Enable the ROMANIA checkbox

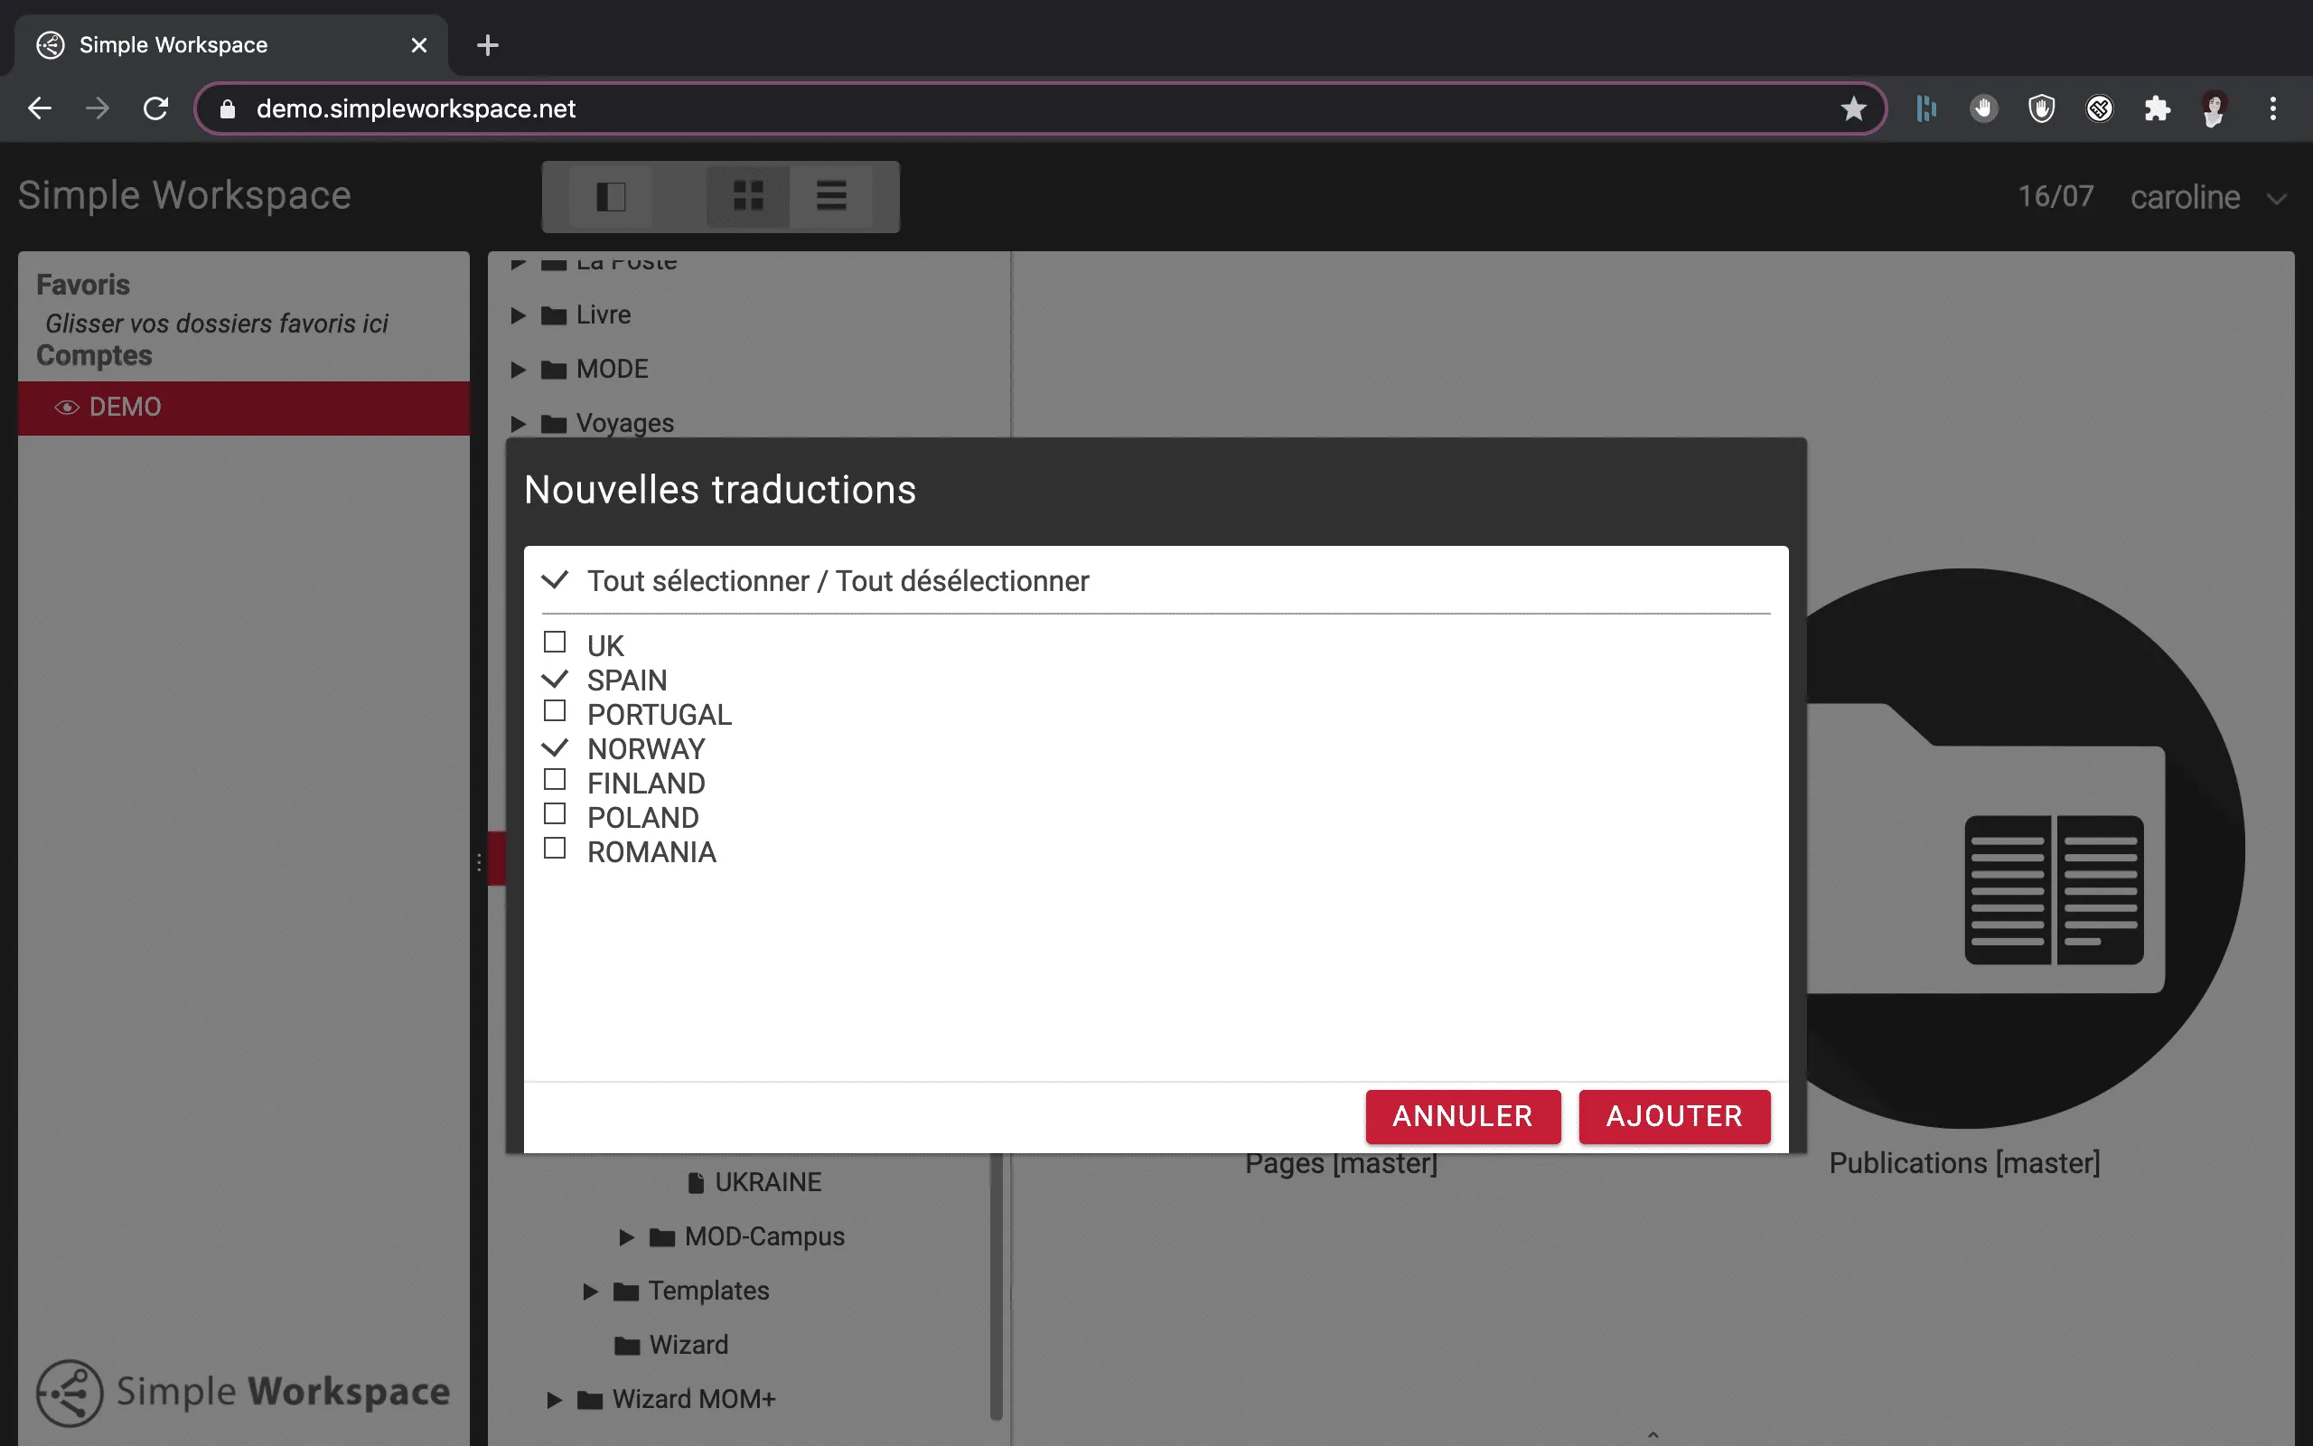point(555,849)
